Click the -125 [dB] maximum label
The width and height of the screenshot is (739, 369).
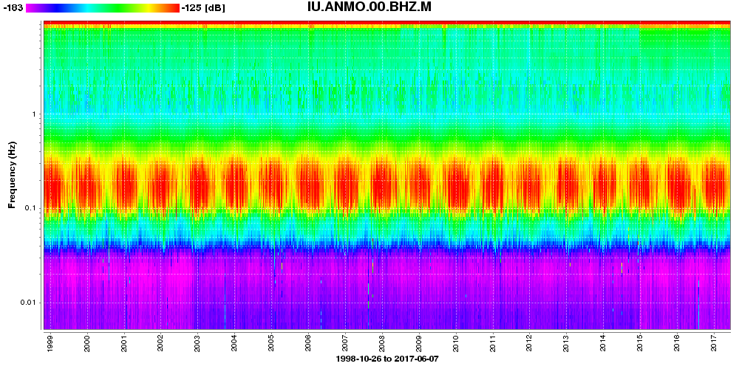coord(203,8)
